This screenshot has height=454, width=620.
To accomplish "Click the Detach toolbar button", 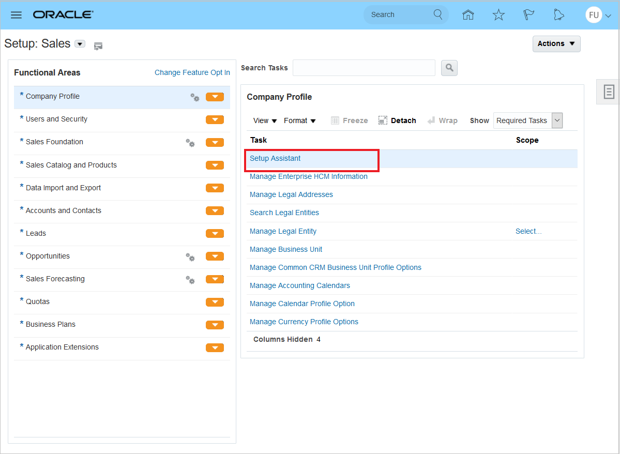I will 397,120.
